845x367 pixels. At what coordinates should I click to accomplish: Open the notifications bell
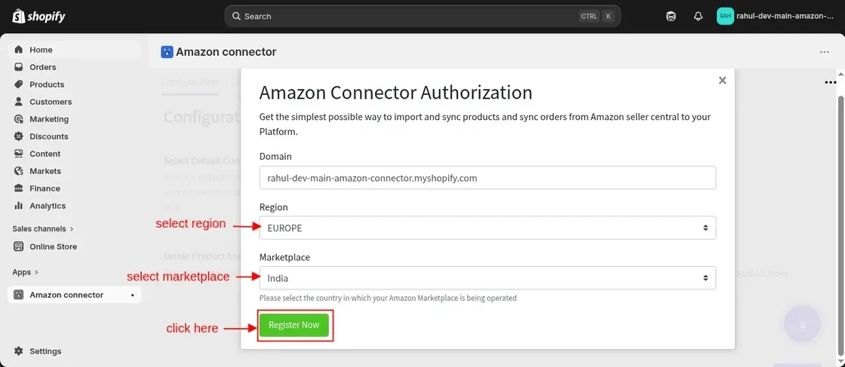pos(698,16)
